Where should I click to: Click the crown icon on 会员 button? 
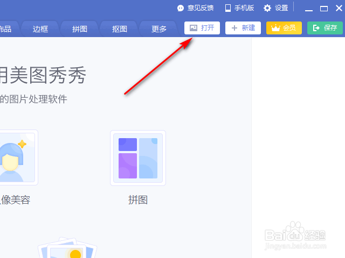(x=275, y=28)
